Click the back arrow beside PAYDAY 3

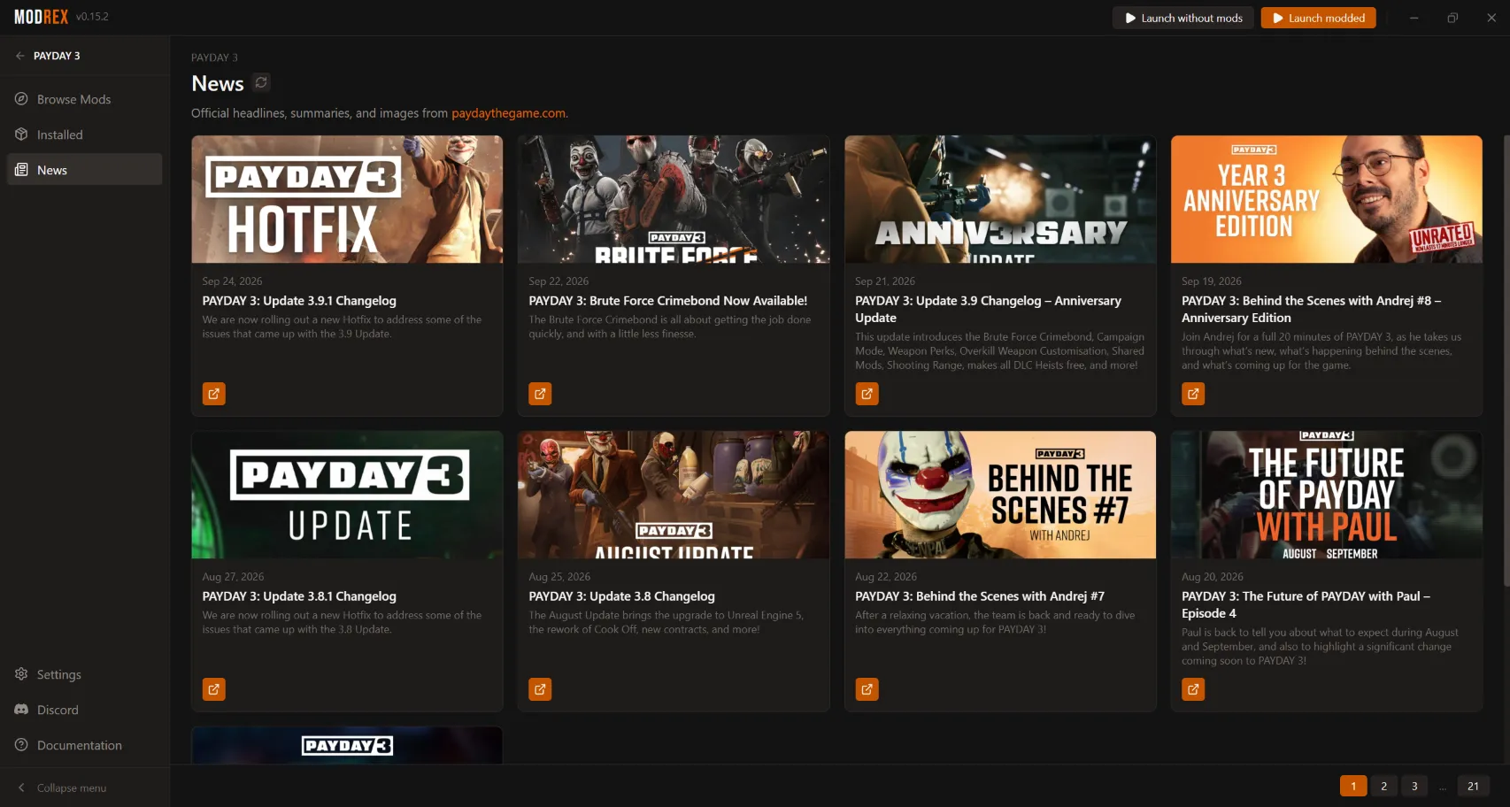click(x=20, y=56)
